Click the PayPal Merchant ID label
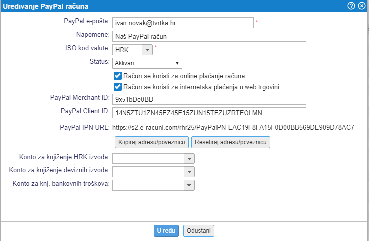The height and width of the screenshot is (241, 369). point(80,98)
